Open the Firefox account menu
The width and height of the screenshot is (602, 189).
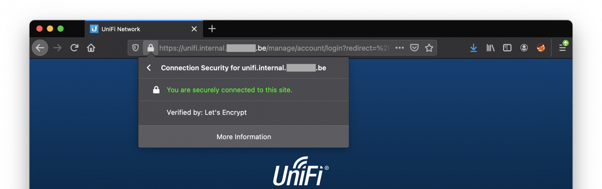tap(524, 48)
